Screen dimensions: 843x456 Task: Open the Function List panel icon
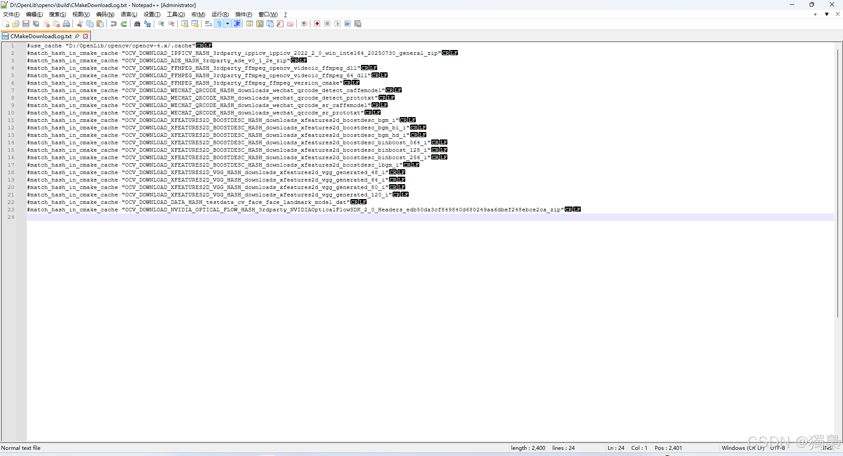tap(280, 24)
